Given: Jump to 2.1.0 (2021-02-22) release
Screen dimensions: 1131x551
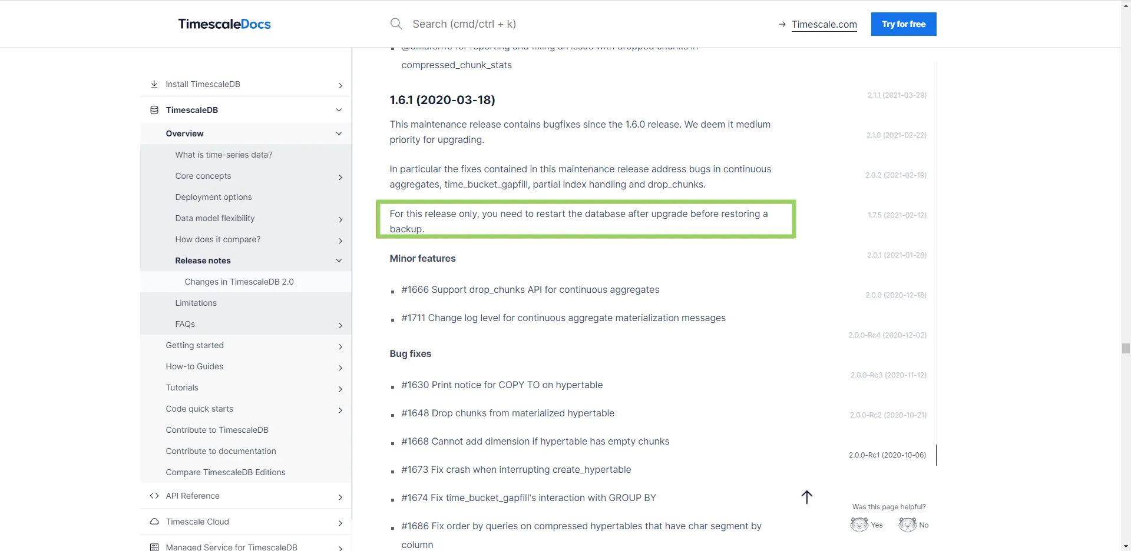Looking at the screenshot, I should (896, 135).
